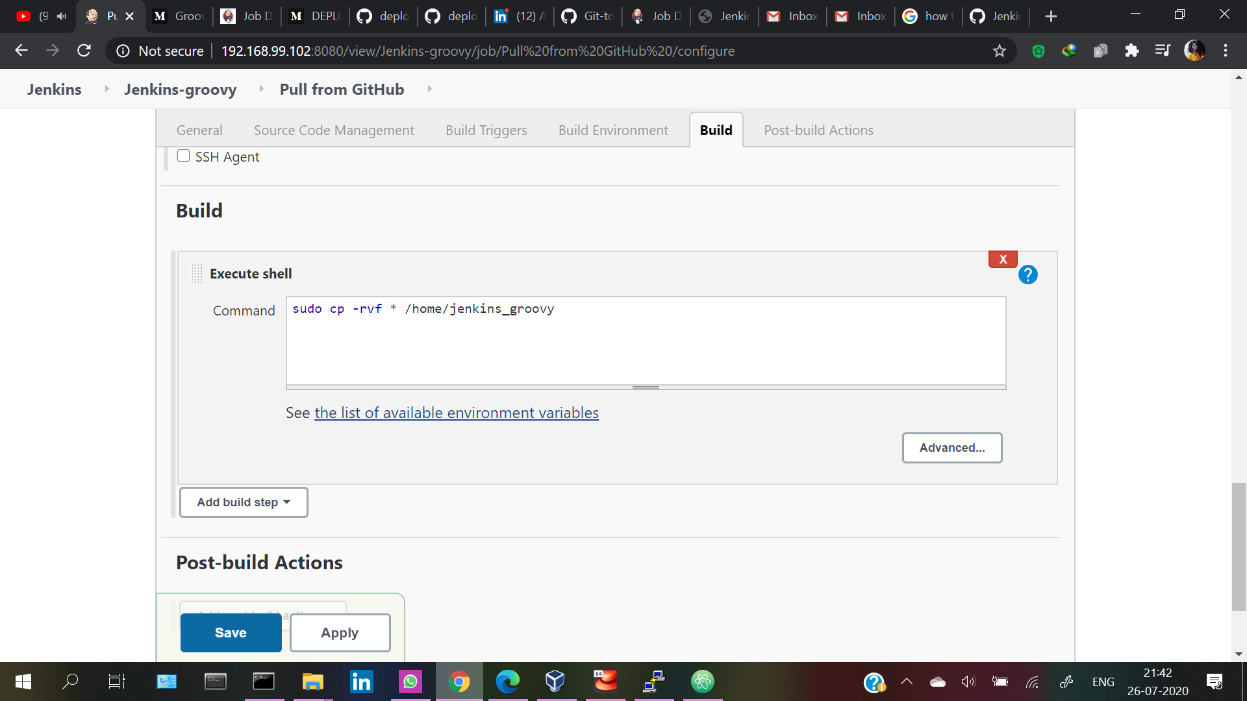Open LinkedIn from the Windows taskbar
This screenshot has width=1247, height=701.
(x=361, y=682)
